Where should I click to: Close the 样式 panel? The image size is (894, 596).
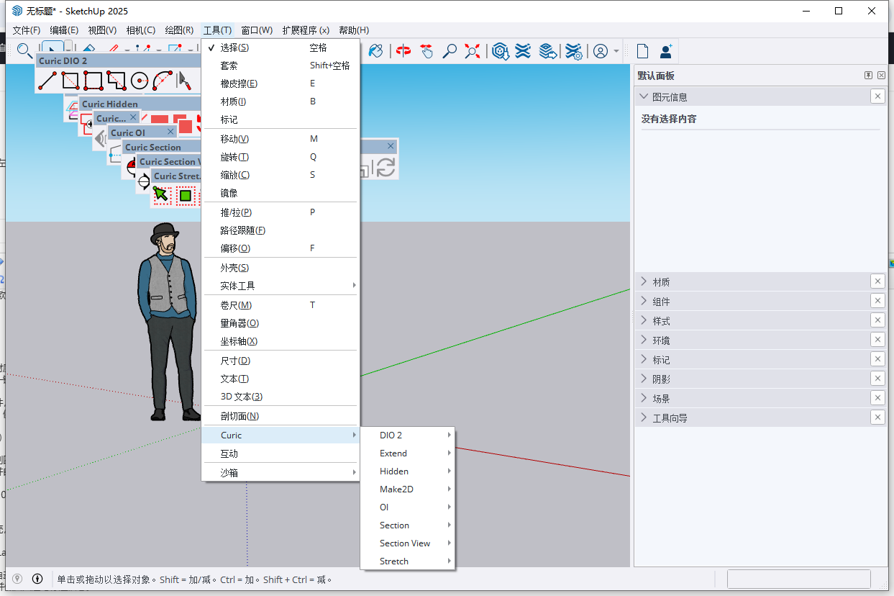click(x=877, y=320)
